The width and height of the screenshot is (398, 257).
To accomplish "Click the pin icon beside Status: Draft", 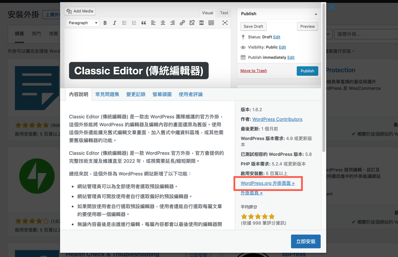I will (x=243, y=37).
